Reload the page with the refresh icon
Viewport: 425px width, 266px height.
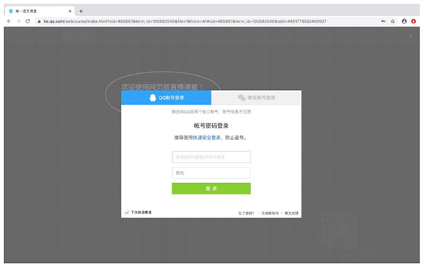28,21
